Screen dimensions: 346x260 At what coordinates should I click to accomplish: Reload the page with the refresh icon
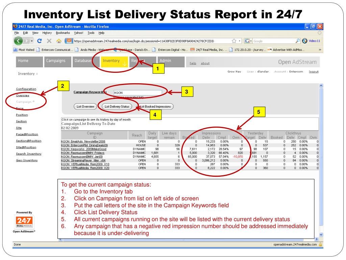click(x=40, y=41)
